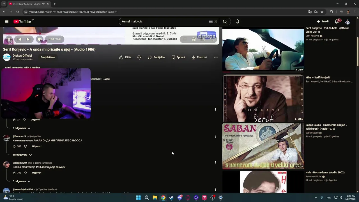Open Šerif Konjević Put do bola thumbnail
The image size is (359, 202).
(263, 49)
